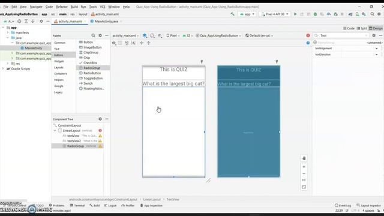Select RadioButton in the palette
Viewport: 384px width, 216px height.
92,73
